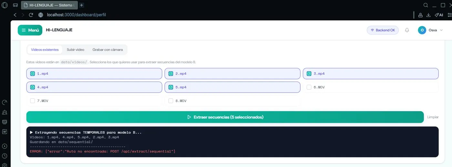The height and width of the screenshot is (167, 452).
Task: Open browser history clock icon
Action: click(5, 156)
